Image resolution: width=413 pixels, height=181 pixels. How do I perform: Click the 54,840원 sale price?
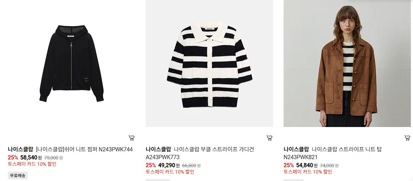(x=307, y=165)
